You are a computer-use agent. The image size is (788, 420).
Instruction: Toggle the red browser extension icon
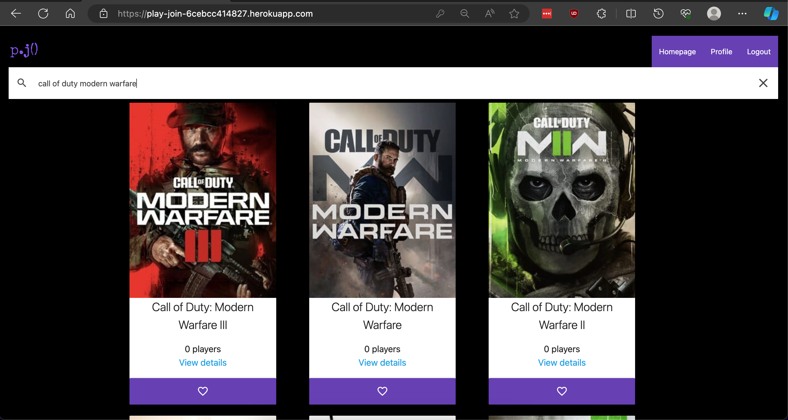click(547, 14)
